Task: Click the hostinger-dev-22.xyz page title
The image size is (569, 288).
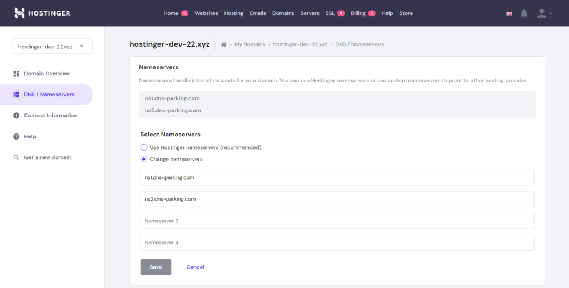Action: pos(169,44)
